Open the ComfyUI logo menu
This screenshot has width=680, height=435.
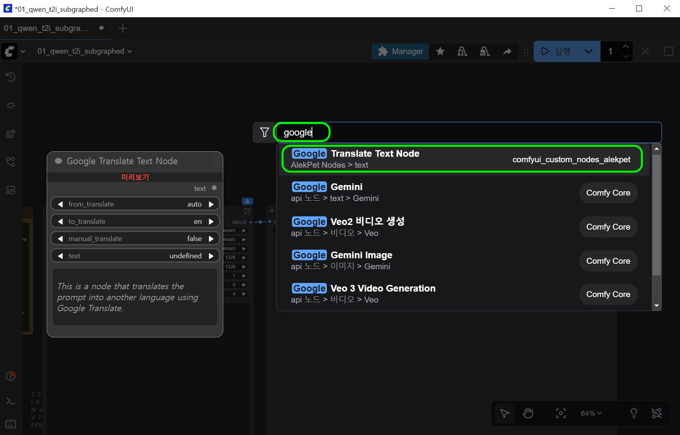tap(9, 51)
